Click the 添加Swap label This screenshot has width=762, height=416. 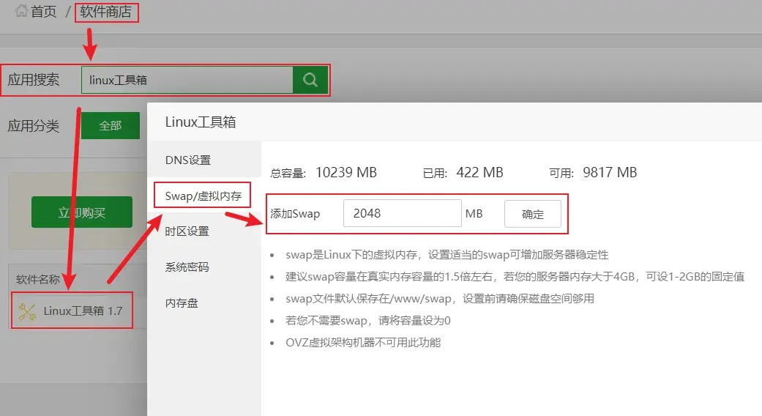[x=295, y=214]
